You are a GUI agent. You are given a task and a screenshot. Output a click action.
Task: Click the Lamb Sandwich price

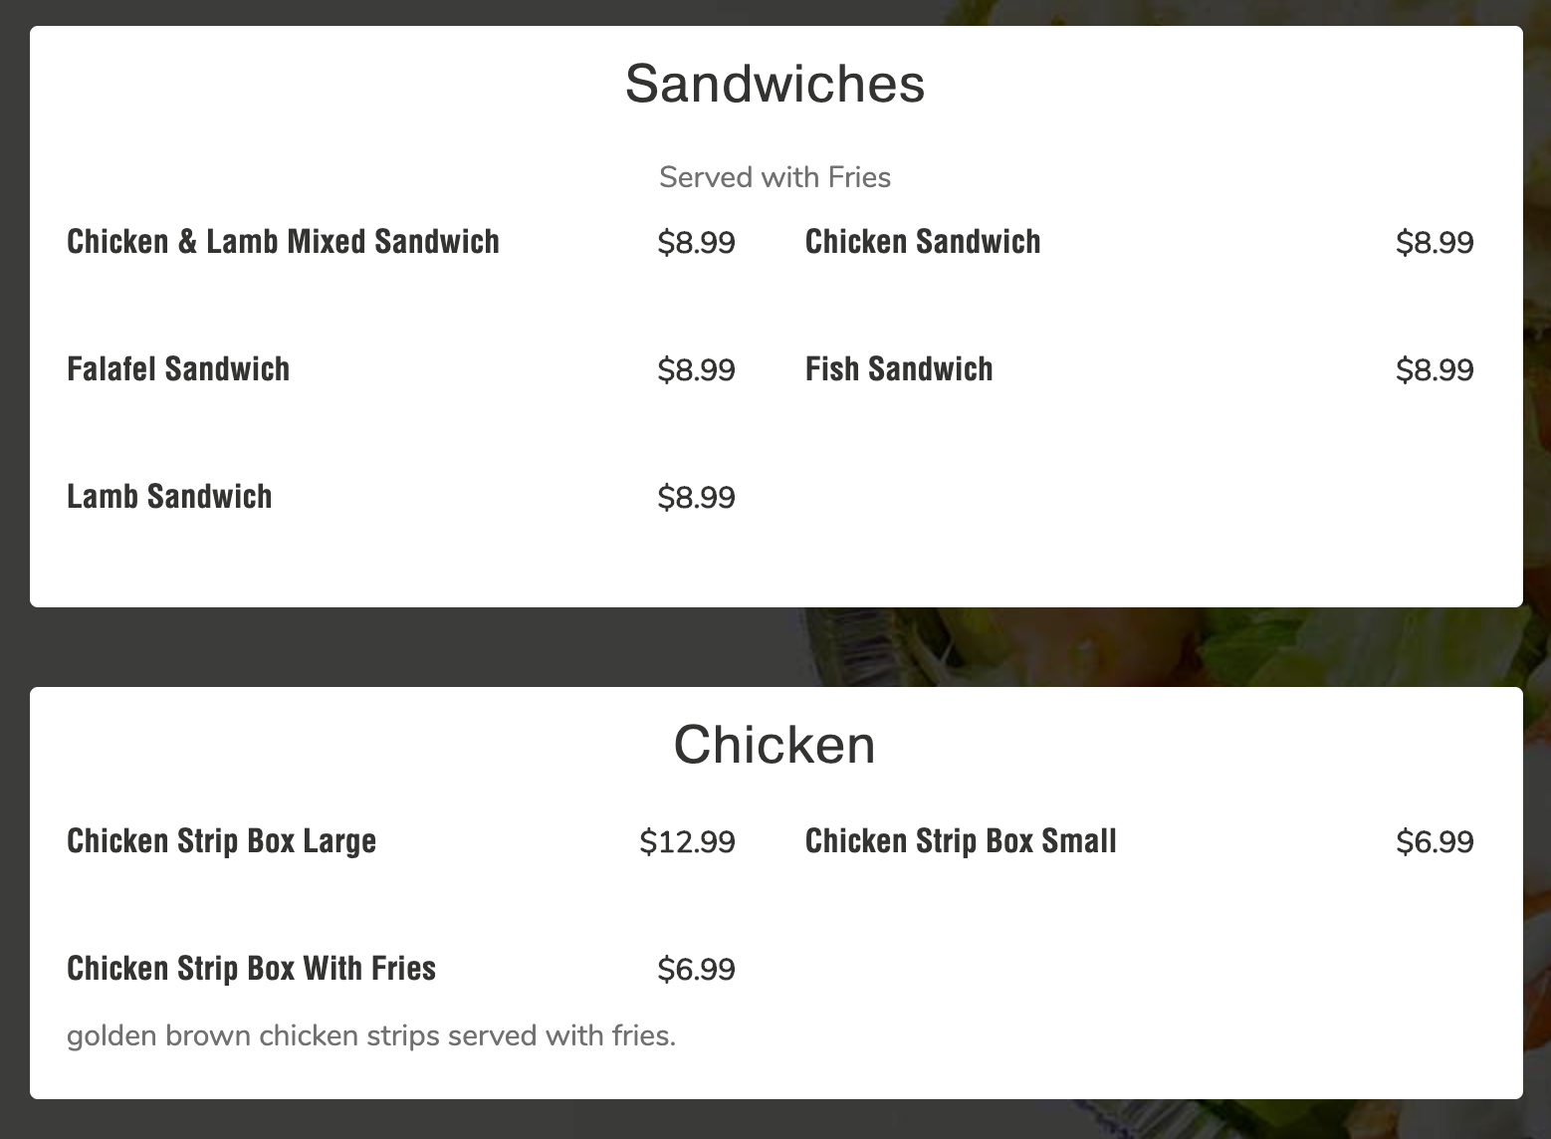pyautogui.click(x=696, y=498)
